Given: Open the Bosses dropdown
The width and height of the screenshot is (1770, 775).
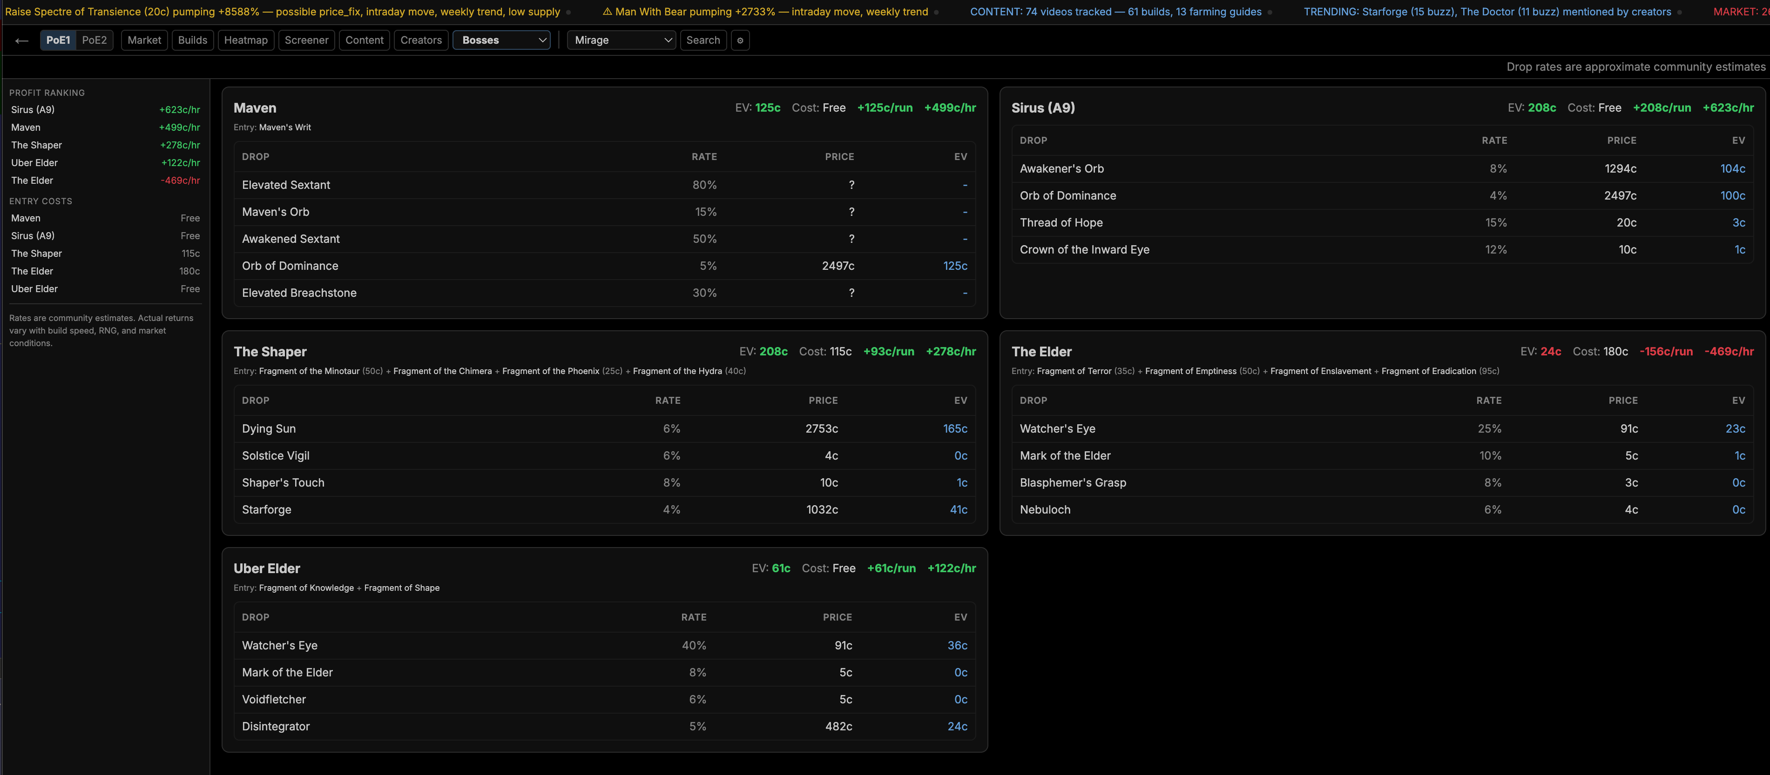Looking at the screenshot, I should [501, 40].
